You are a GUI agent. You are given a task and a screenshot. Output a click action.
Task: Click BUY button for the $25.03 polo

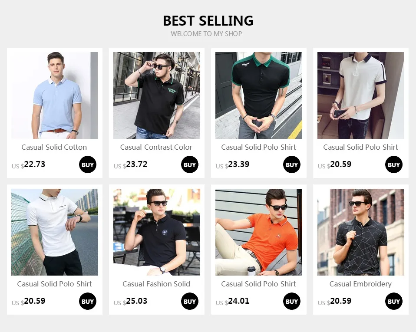pos(190,301)
